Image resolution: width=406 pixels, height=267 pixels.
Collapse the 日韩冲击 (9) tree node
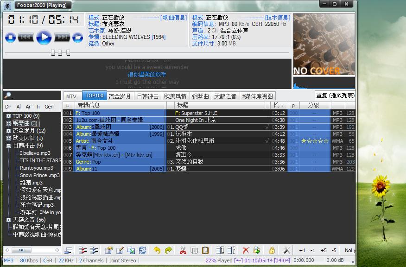click(x=8, y=146)
